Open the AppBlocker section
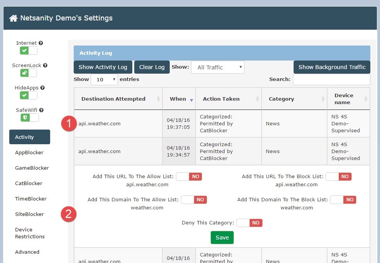This screenshot has width=380, height=263. pyautogui.click(x=29, y=153)
